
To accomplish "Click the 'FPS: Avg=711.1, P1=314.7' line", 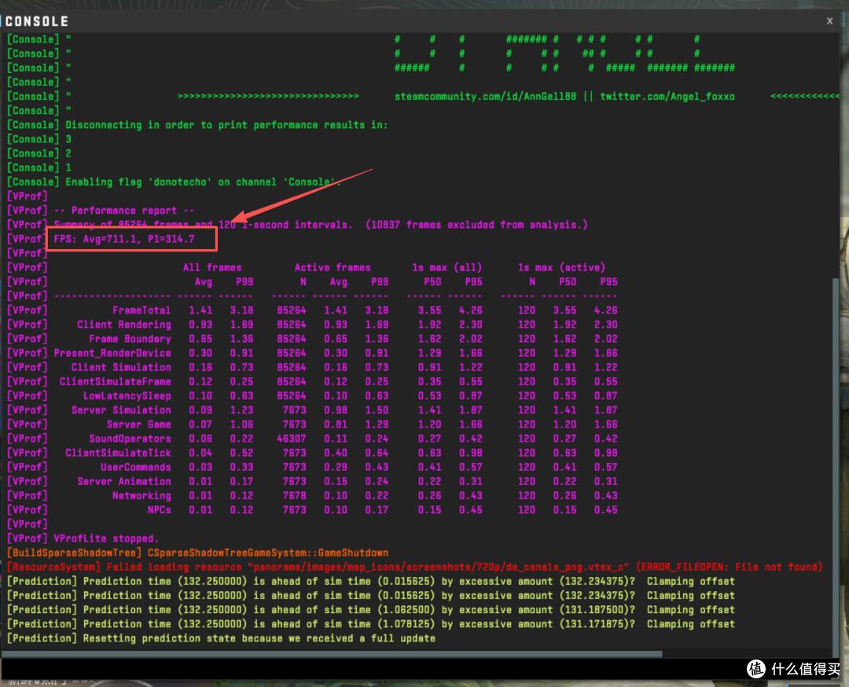I will 124,239.
